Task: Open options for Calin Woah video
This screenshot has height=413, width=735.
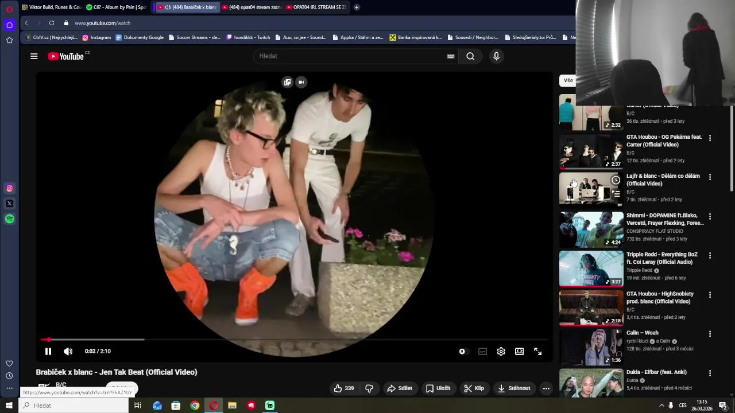Action: (x=710, y=334)
